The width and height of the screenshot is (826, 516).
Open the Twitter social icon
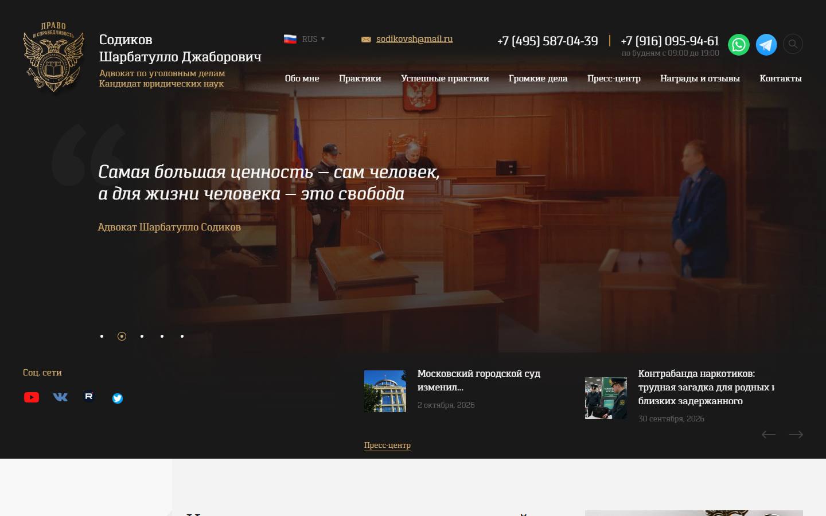tap(118, 398)
